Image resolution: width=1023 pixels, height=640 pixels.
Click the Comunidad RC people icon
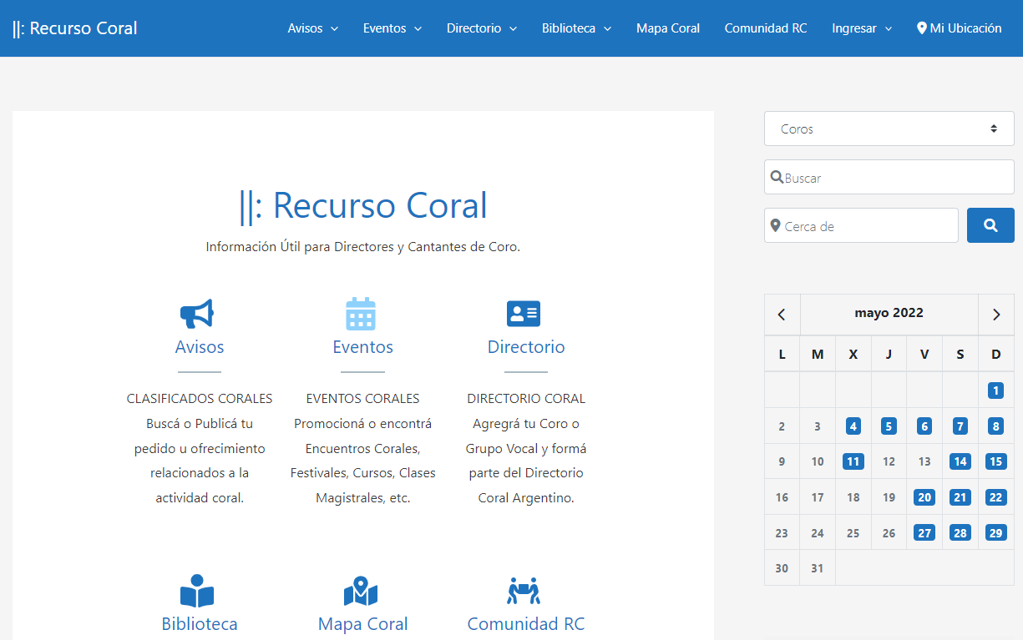[524, 591]
